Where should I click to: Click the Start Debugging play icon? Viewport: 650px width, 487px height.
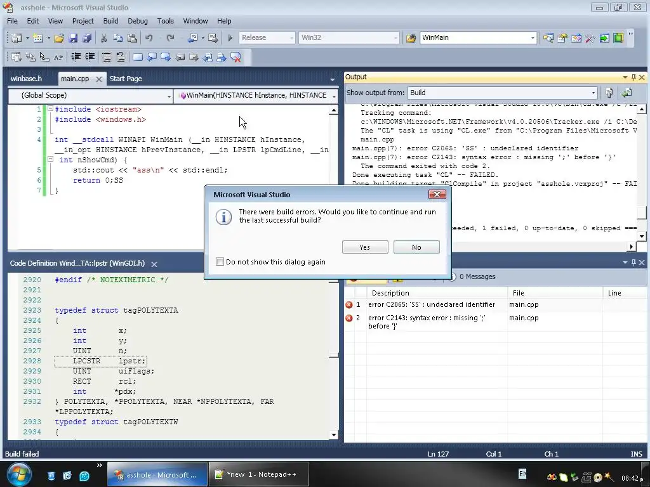tap(230, 38)
